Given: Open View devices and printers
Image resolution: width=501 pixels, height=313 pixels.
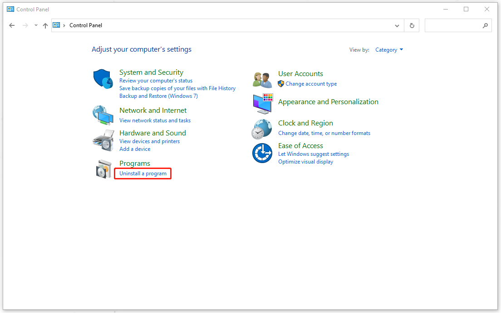Looking at the screenshot, I should pyautogui.click(x=150, y=141).
